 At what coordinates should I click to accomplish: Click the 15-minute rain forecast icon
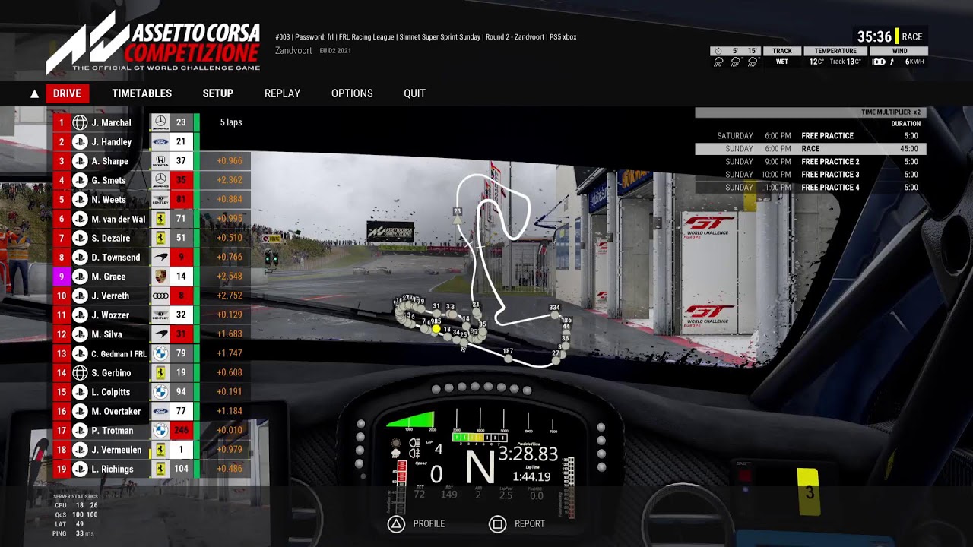[753, 62]
